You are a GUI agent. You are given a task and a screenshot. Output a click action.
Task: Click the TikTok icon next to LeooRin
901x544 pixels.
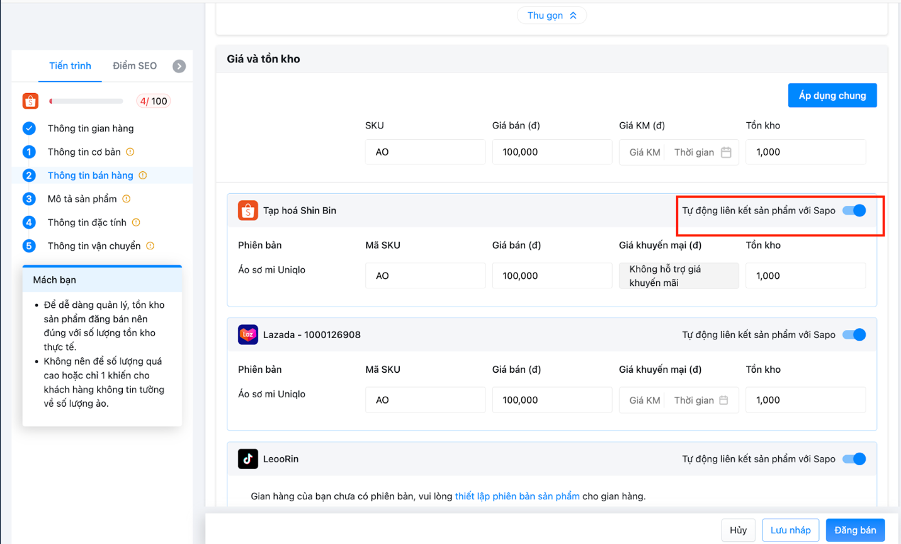(x=248, y=459)
